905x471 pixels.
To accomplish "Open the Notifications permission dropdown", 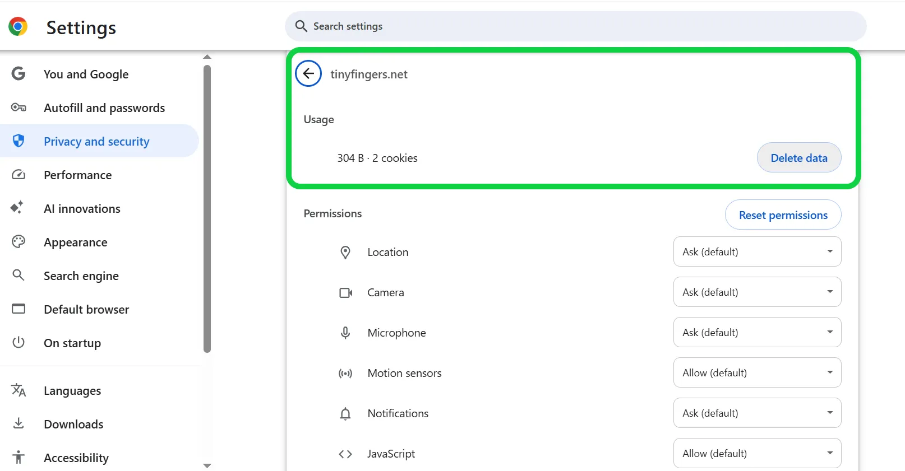I will (x=757, y=413).
